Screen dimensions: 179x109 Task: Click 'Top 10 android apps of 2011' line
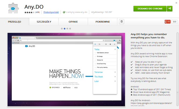152,89
